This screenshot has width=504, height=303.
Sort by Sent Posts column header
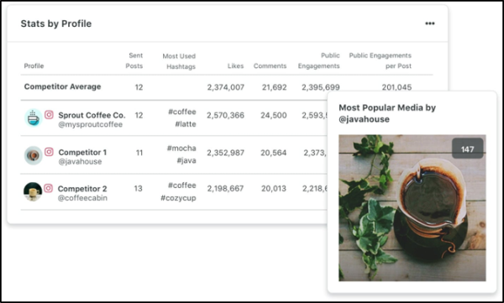(x=134, y=60)
